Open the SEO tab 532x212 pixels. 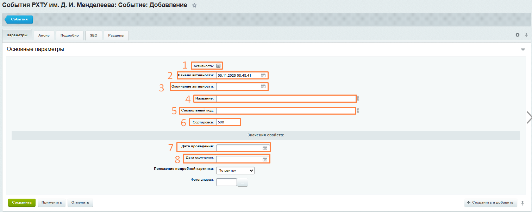94,36
